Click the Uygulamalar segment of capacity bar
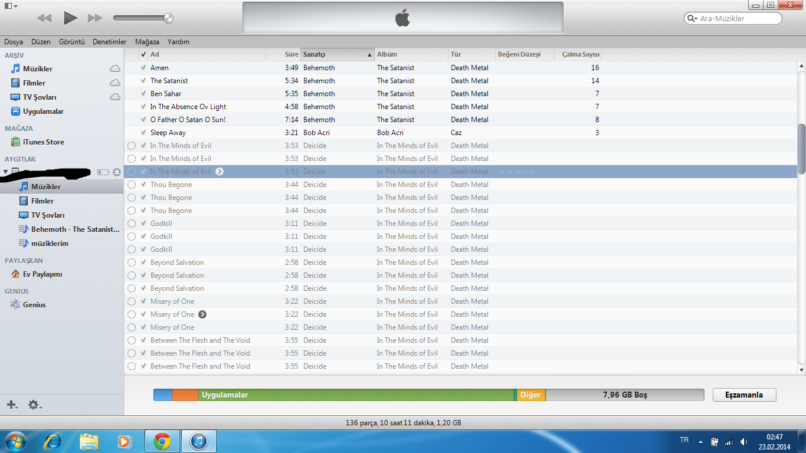 (x=356, y=395)
